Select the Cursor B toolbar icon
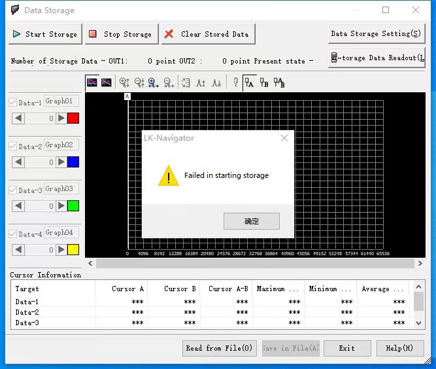The width and height of the screenshot is (436, 369). [263, 82]
